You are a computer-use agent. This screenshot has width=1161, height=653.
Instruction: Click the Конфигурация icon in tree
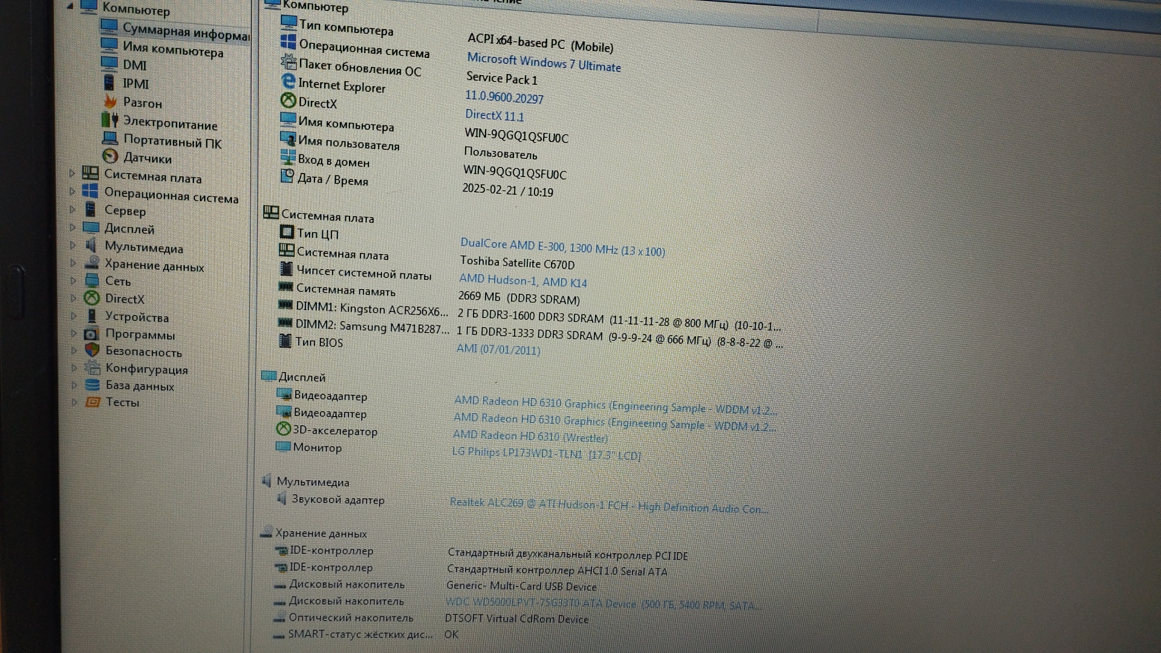(93, 367)
